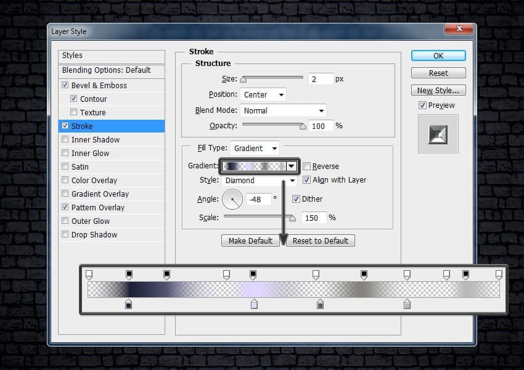Select the rightmost top opacity stop
The height and width of the screenshot is (370, 524).
coord(499,274)
